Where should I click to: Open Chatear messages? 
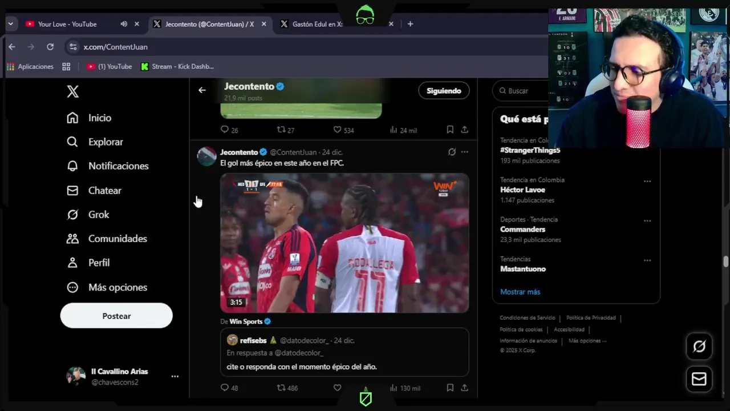point(94,191)
